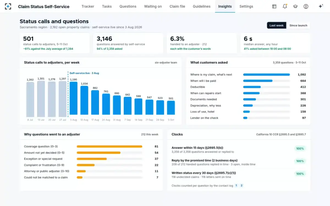The image size is (330, 206).
Task: Click the 'When can repairs start' row
Action: click(248, 93)
